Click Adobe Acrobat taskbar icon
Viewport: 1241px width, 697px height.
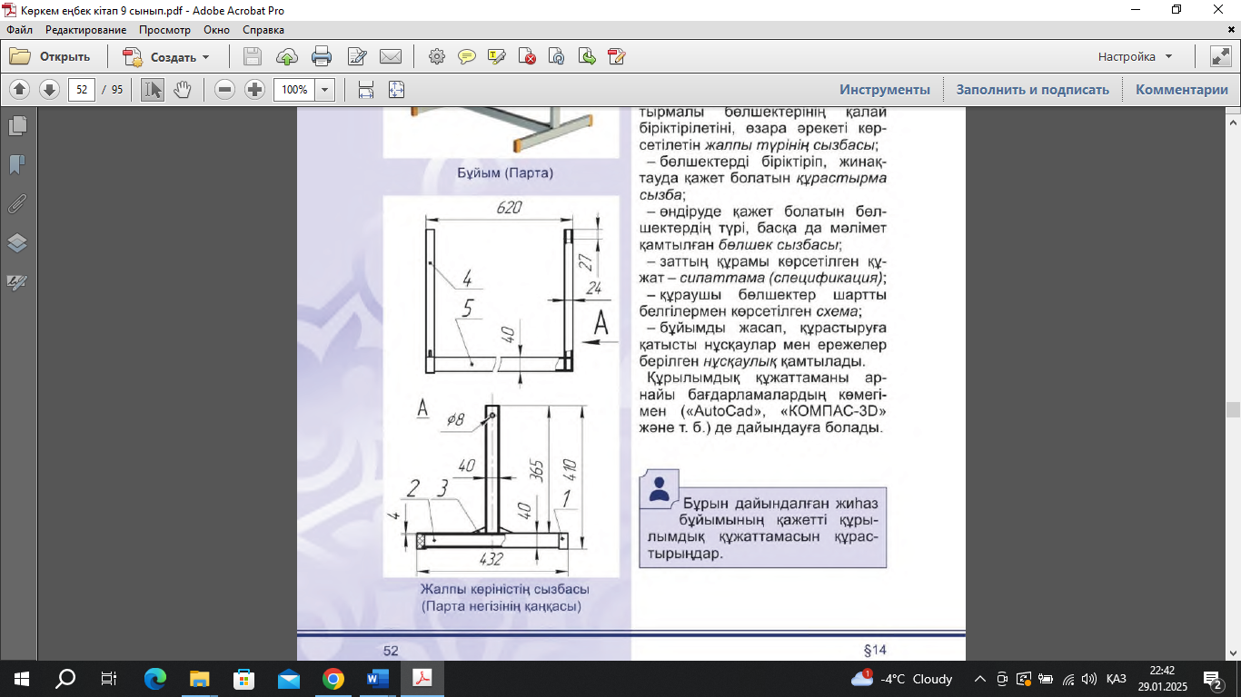pos(422,678)
